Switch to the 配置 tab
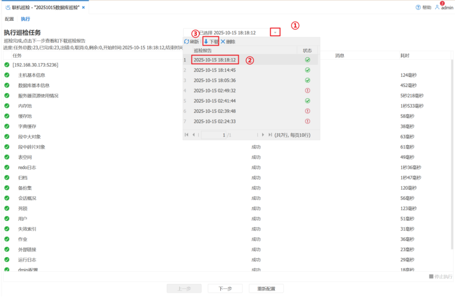Image resolution: width=455 pixels, height=297 pixels. pyautogui.click(x=9, y=19)
